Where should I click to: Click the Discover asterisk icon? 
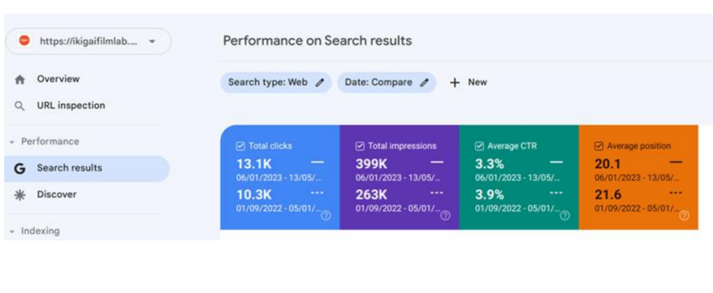(x=19, y=195)
